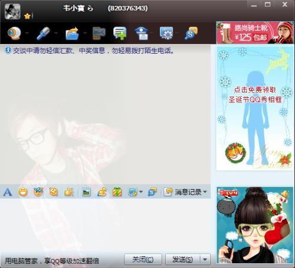This screenshot has height=268, width=295.
Task: Expand the remote desktop dropdown arrow
Action: pyautogui.click(x=176, y=33)
